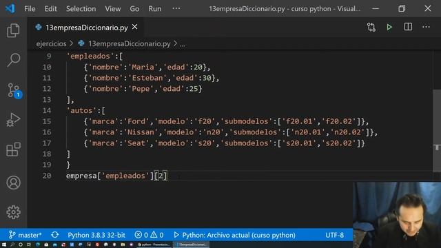Viewport: 441px width, 248px height.
Task: Click 'Esteban' string on line 11
Action: click(147, 78)
